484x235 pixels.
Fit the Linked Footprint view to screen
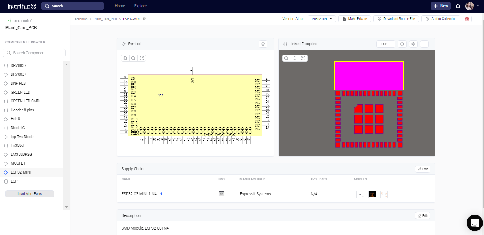(303, 58)
